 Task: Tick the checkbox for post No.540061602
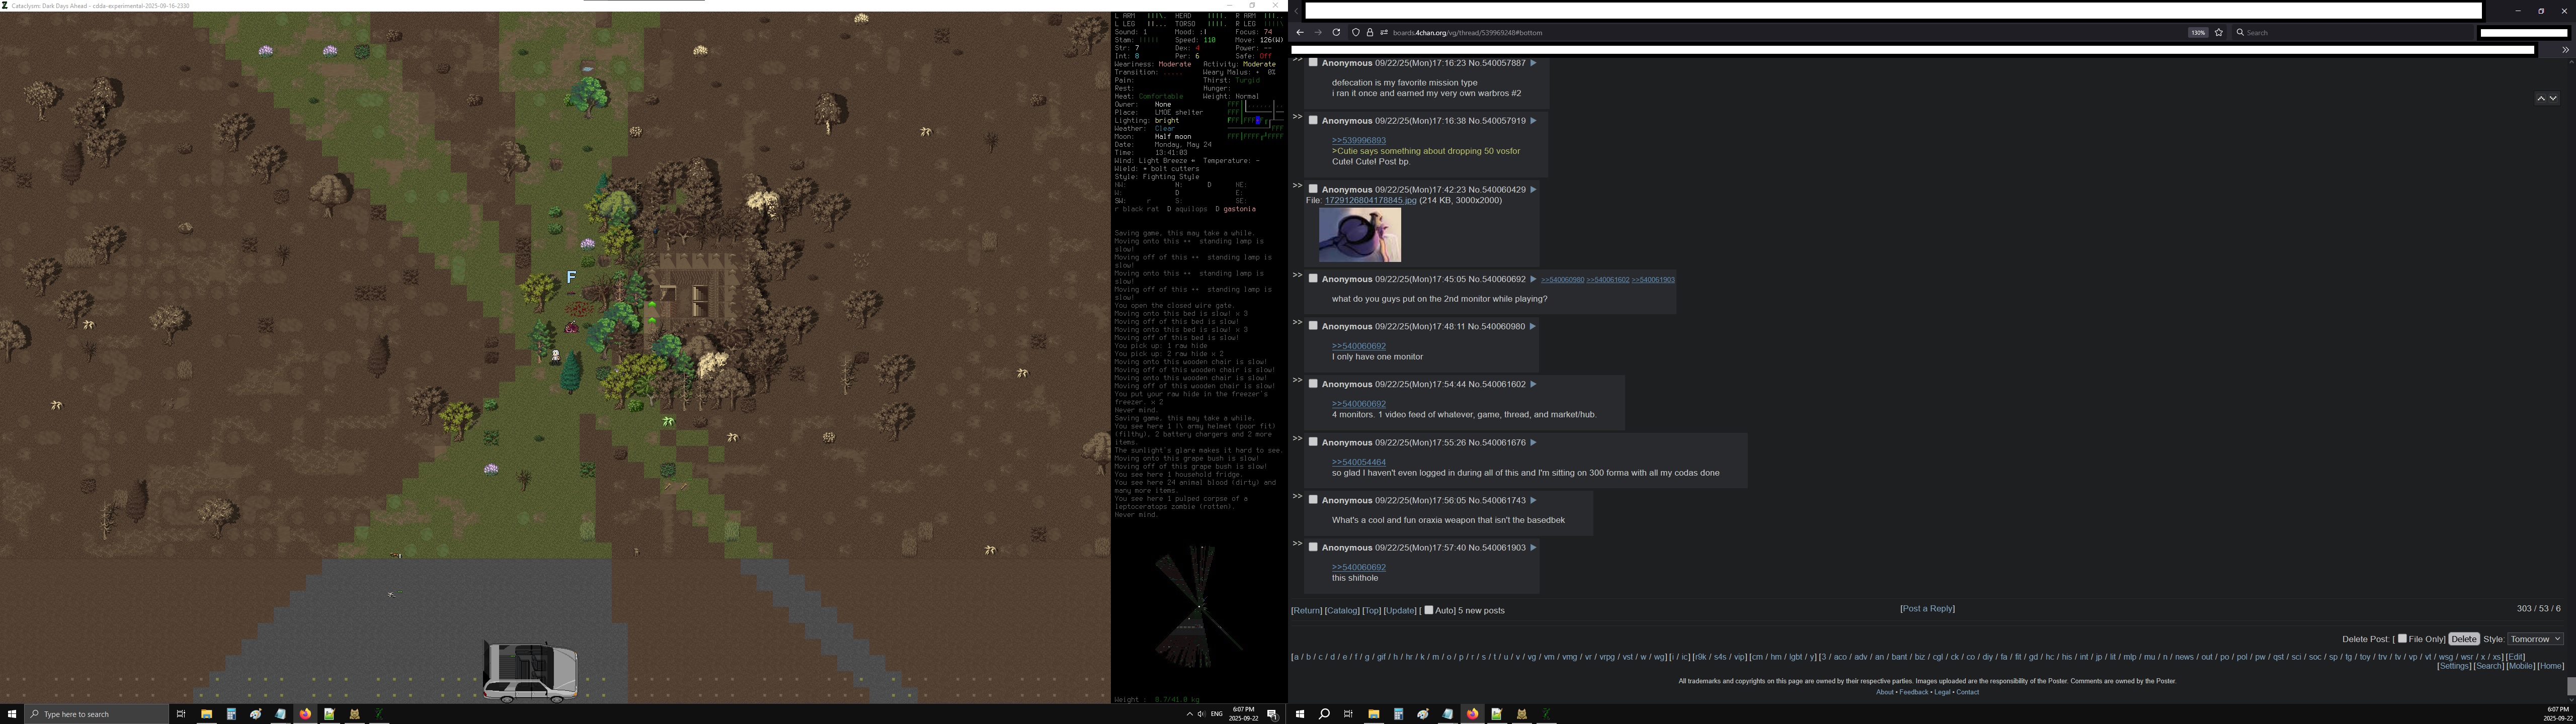click(x=1313, y=384)
